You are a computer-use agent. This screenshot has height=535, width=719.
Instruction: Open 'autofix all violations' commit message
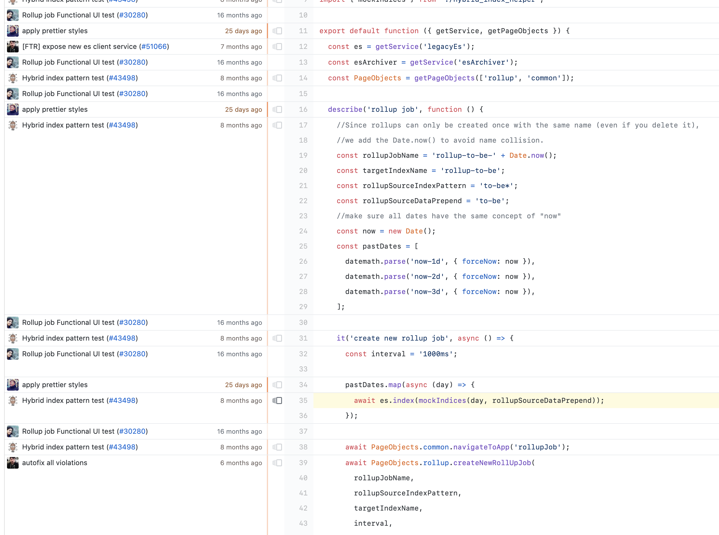[x=54, y=463]
